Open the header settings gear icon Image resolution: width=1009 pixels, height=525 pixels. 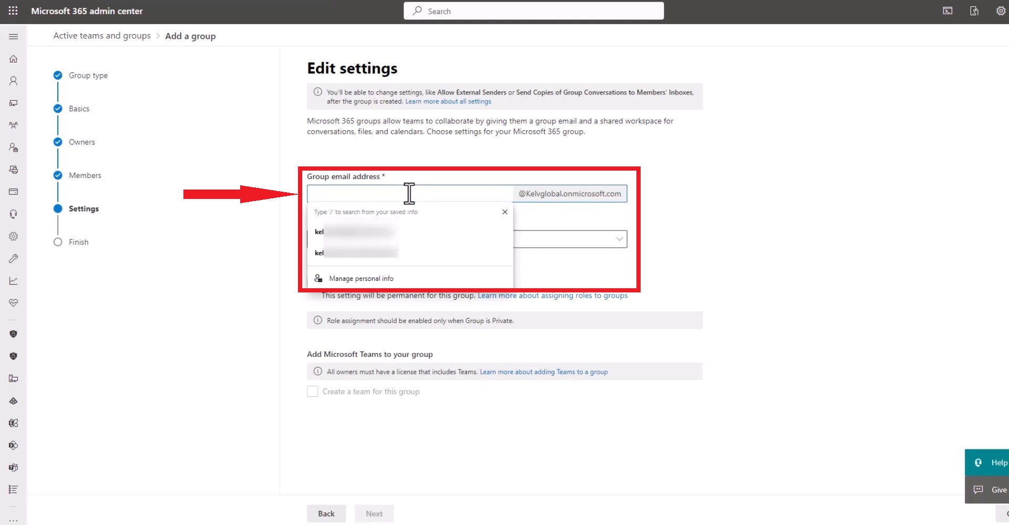click(x=1001, y=11)
